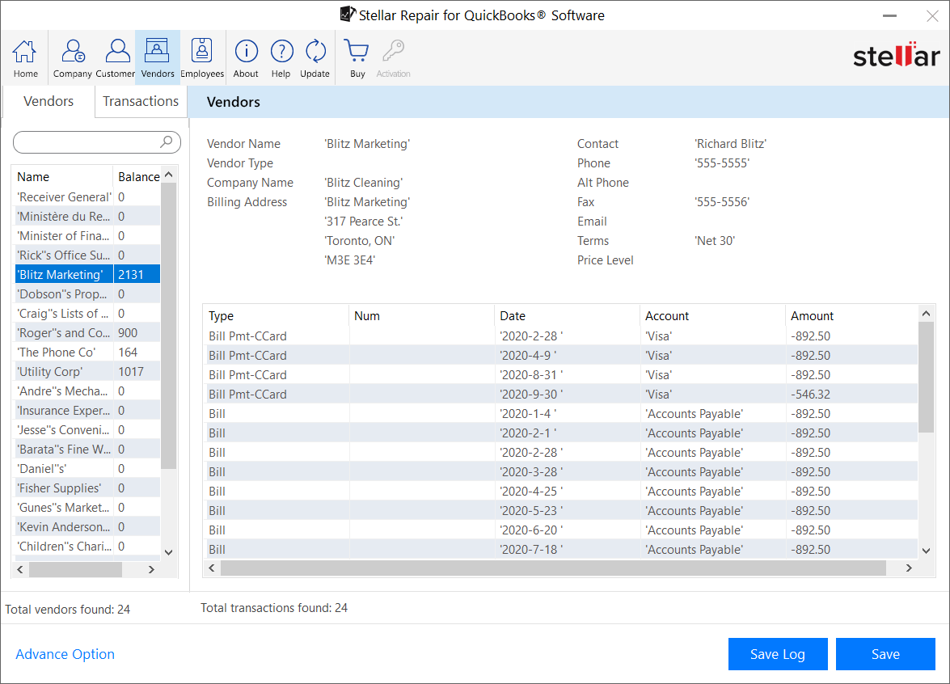Click the Update refresh icon
This screenshot has height=684, width=950.
[315, 58]
